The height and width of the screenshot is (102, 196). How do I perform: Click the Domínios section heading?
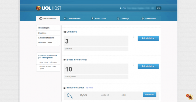coord(72,32)
